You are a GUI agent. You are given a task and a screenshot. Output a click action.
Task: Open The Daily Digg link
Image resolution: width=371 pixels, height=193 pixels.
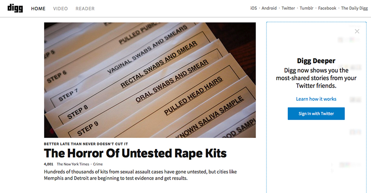click(x=354, y=8)
